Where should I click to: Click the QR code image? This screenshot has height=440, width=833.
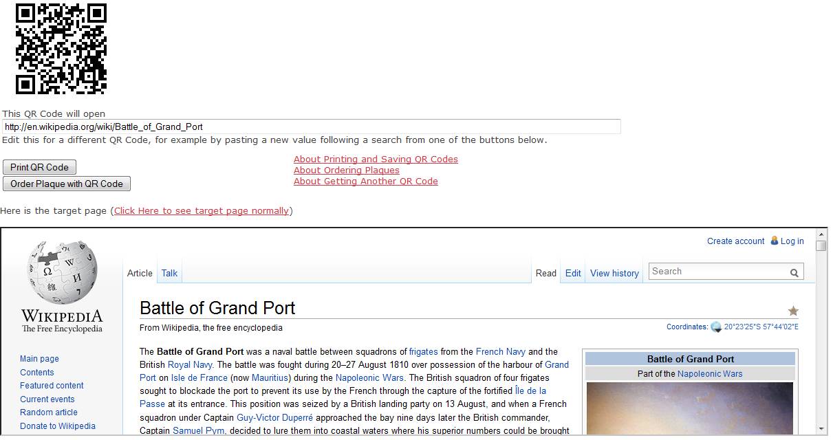point(61,49)
